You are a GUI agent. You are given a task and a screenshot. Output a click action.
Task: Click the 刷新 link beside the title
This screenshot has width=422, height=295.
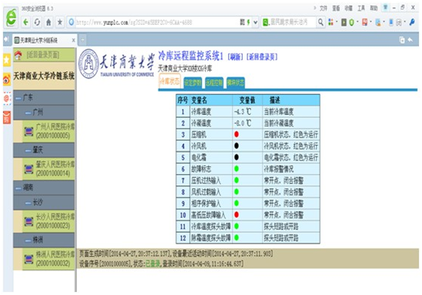pyautogui.click(x=235, y=57)
